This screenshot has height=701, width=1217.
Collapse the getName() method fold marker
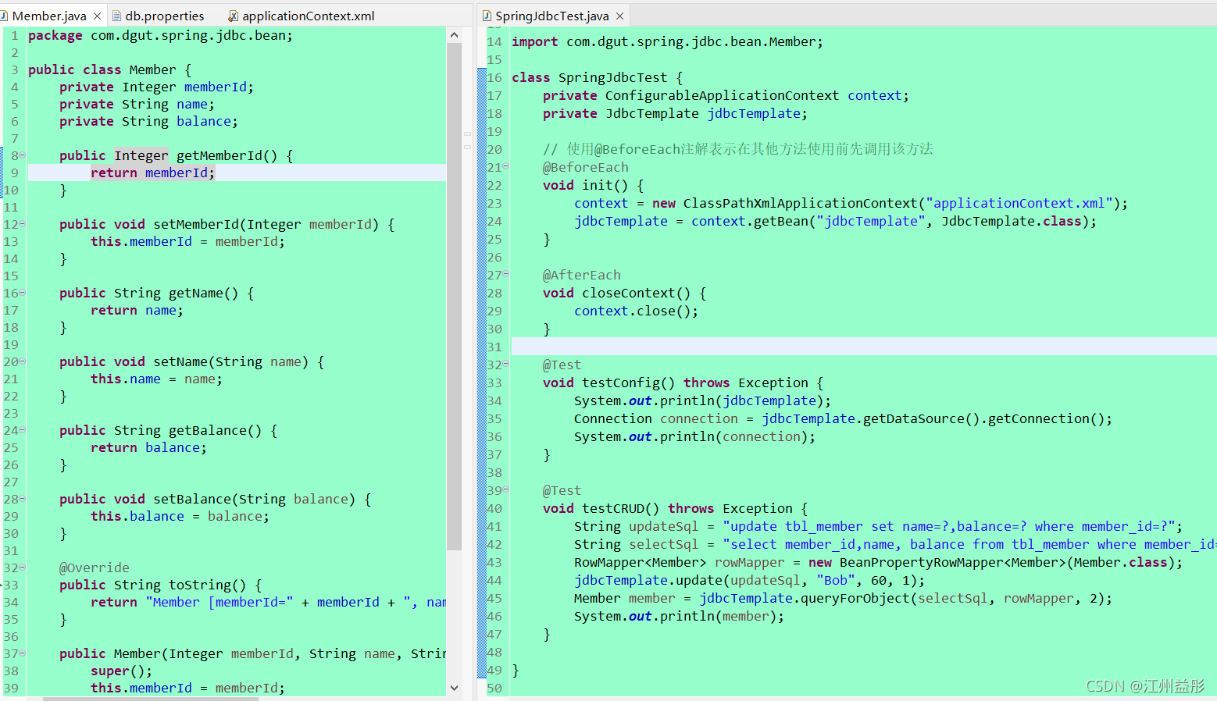coord(23,293)
